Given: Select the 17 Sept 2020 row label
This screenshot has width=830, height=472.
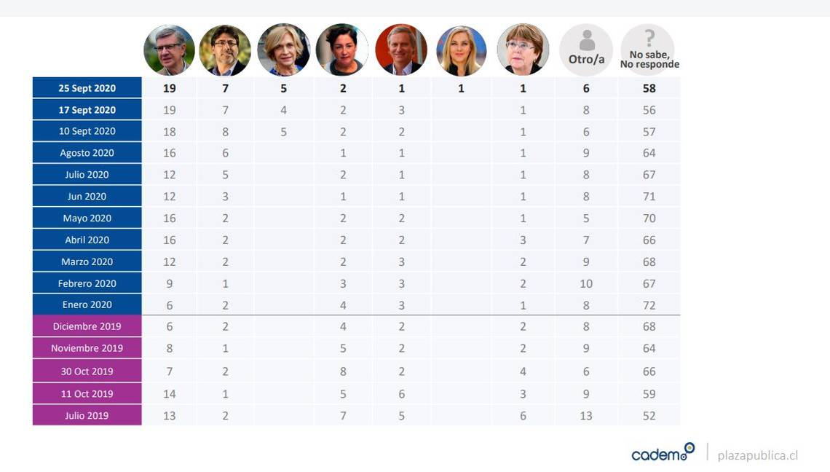Looking at the screenshot, I should tap(87, 110).
